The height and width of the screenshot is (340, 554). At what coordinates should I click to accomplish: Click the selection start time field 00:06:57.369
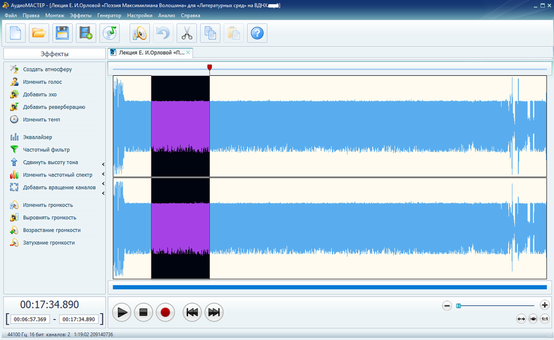[30, 319]
